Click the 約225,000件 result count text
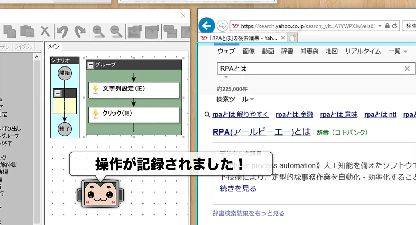The height and width of the screenshot is (225, 416). pyautogui.click(x=232, y=89)
